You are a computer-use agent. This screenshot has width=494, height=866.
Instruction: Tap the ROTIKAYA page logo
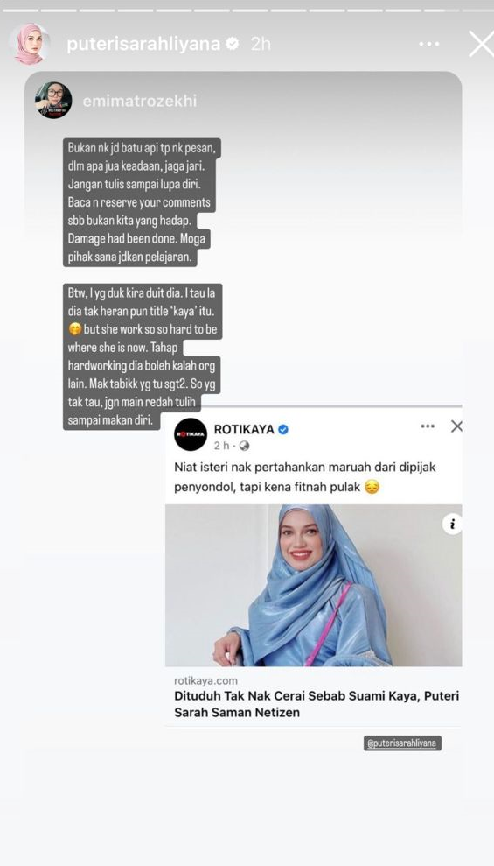(x=191, y=434)
